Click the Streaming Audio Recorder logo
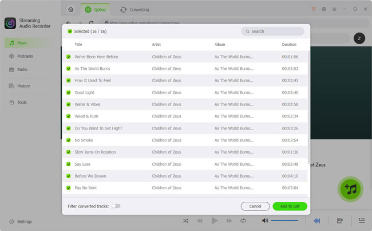 point(10,24)
